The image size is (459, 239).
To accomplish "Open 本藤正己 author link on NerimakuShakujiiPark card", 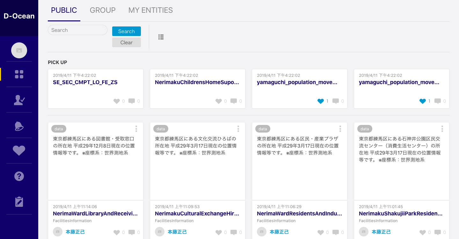I will coord(381,232).
